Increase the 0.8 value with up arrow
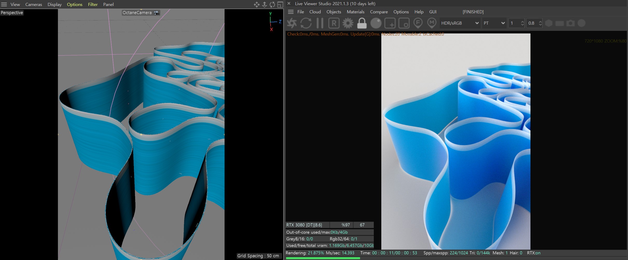Screen dimensions: 628x260 click(x=540, y=21)
